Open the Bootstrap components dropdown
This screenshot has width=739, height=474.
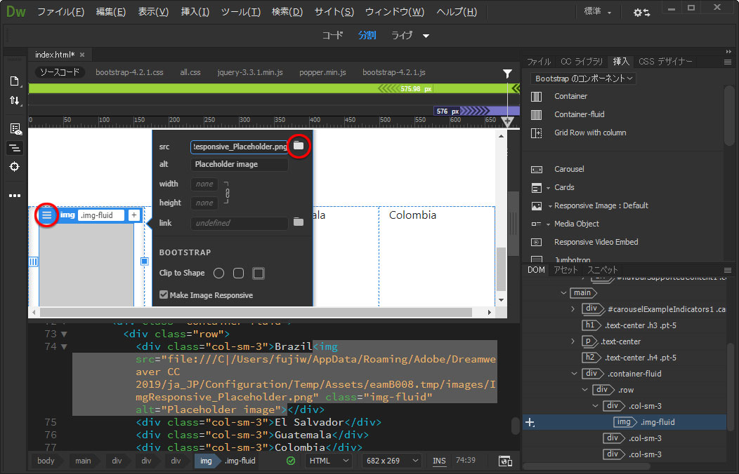[583, 79]
